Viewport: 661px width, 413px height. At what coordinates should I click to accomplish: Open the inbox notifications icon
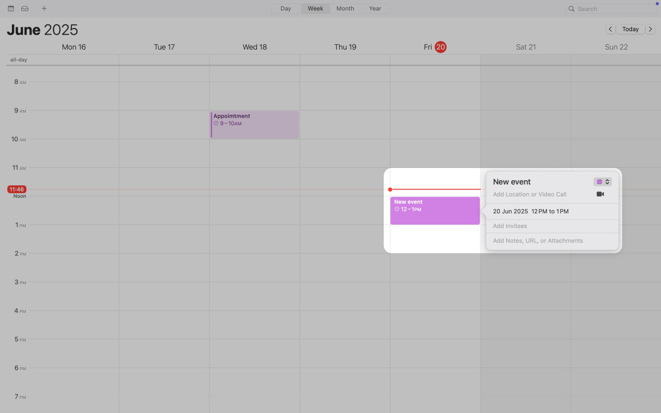25,9
